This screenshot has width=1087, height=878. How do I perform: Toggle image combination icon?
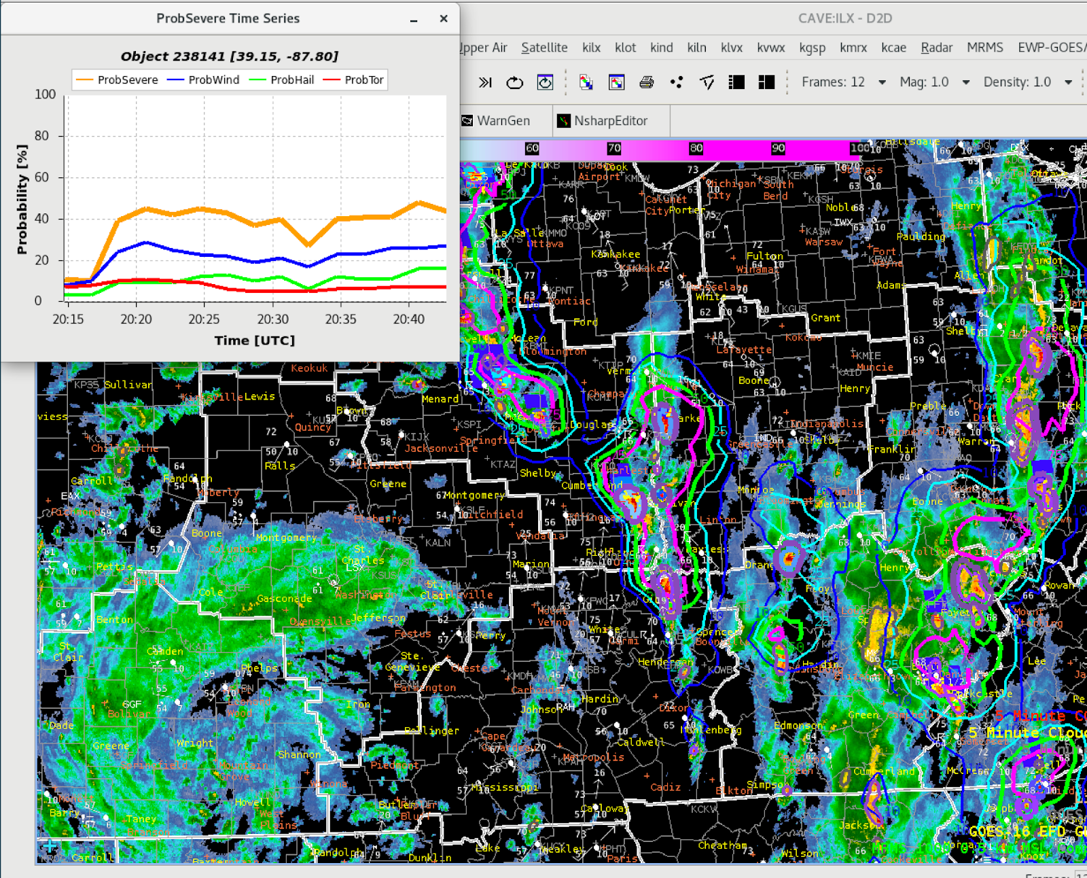[586, 82]
